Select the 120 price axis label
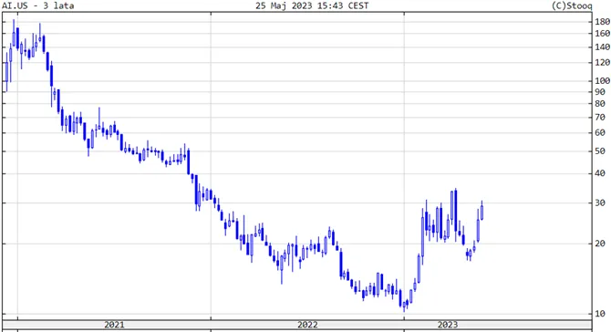This screenshot has width=611, height=332. pyautogui.click(x=602, y=62)
